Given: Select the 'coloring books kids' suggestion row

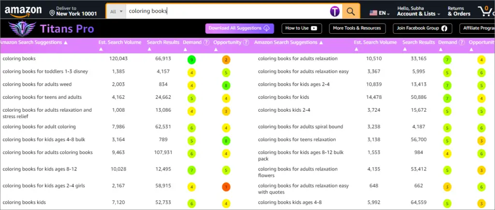Looking at the screenshot, I should (24, 202).
